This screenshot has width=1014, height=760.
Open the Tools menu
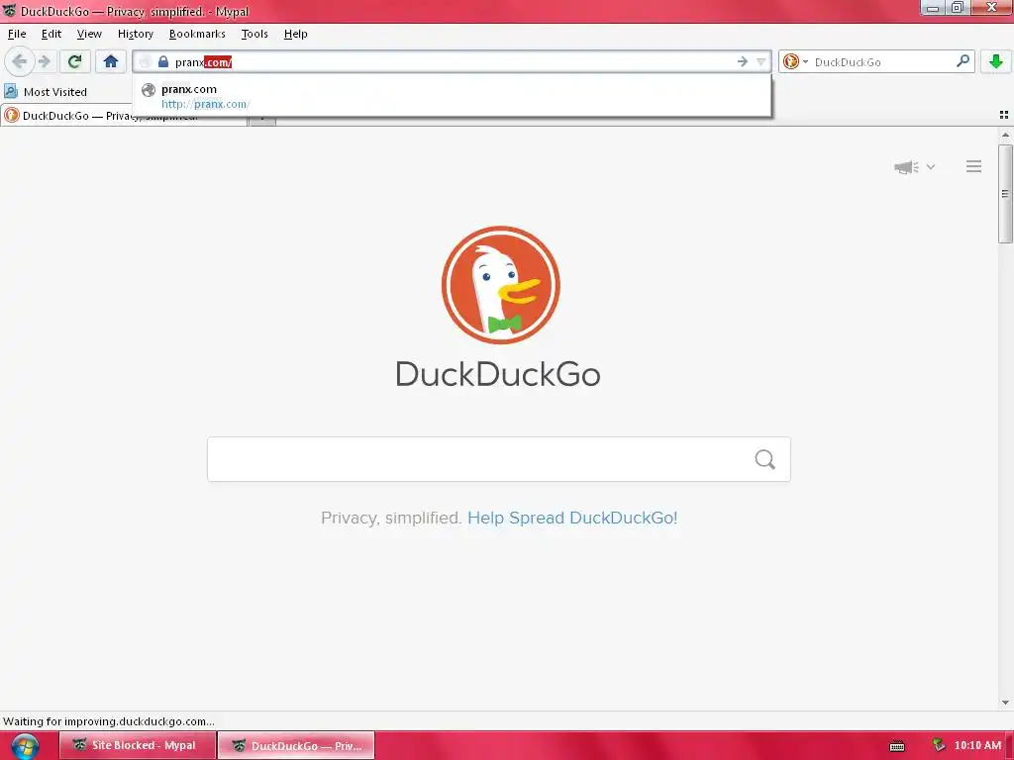click(254, 34)
